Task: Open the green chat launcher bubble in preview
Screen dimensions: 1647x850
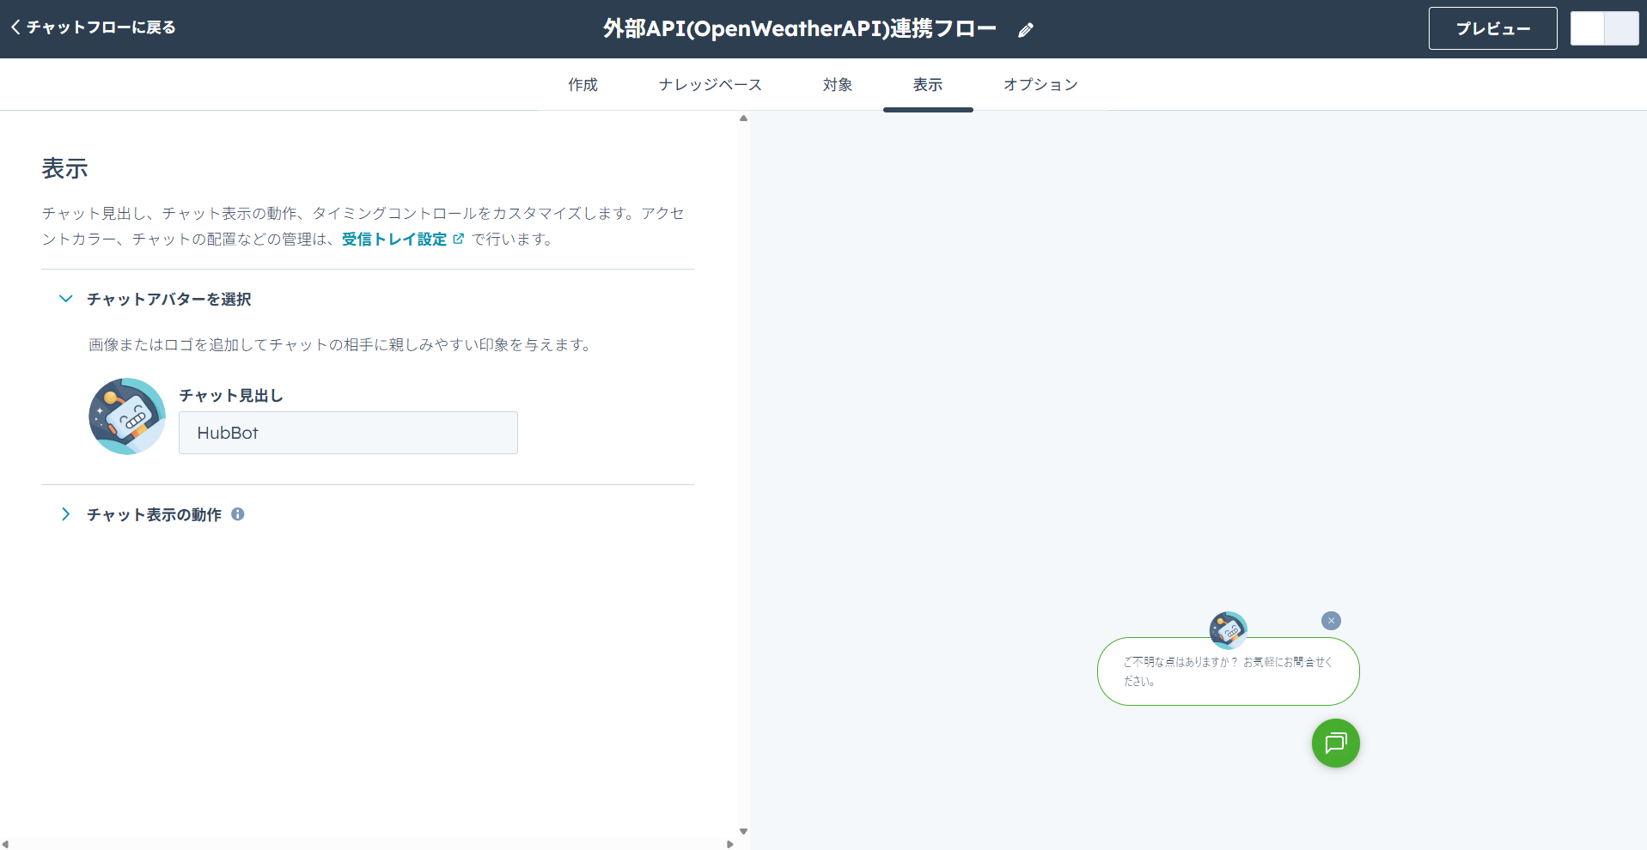Action: (x=1335, y=744)
